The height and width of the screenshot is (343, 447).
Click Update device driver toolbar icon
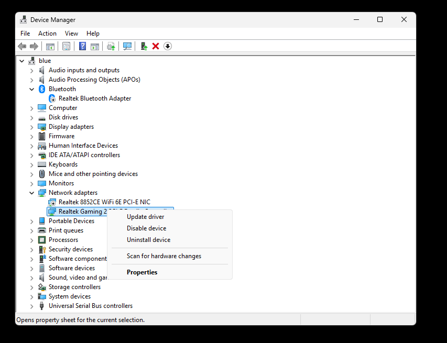[111, 46]
